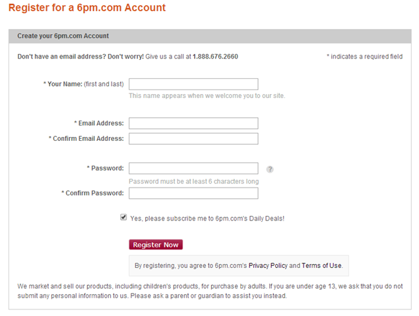Viewport: 419px width, 316px height.
Task: Click the 'Email Address:' label text
Action: (99, 123)
